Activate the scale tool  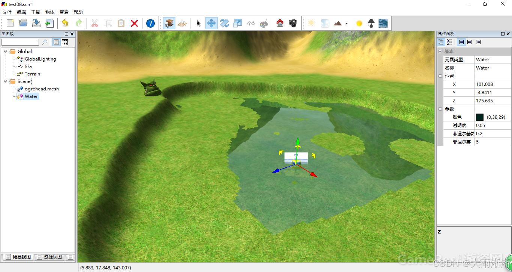(x=237, y=23)
